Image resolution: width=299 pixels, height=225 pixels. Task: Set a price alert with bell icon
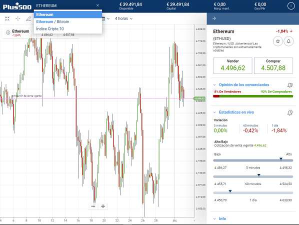[x=288, y=41]
